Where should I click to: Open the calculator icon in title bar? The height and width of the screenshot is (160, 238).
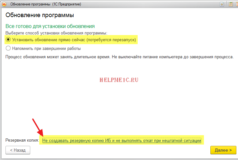pyautogui.click(x=231, y=4)
